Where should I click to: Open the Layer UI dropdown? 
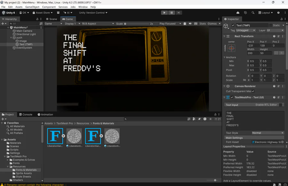click(275, 30)
